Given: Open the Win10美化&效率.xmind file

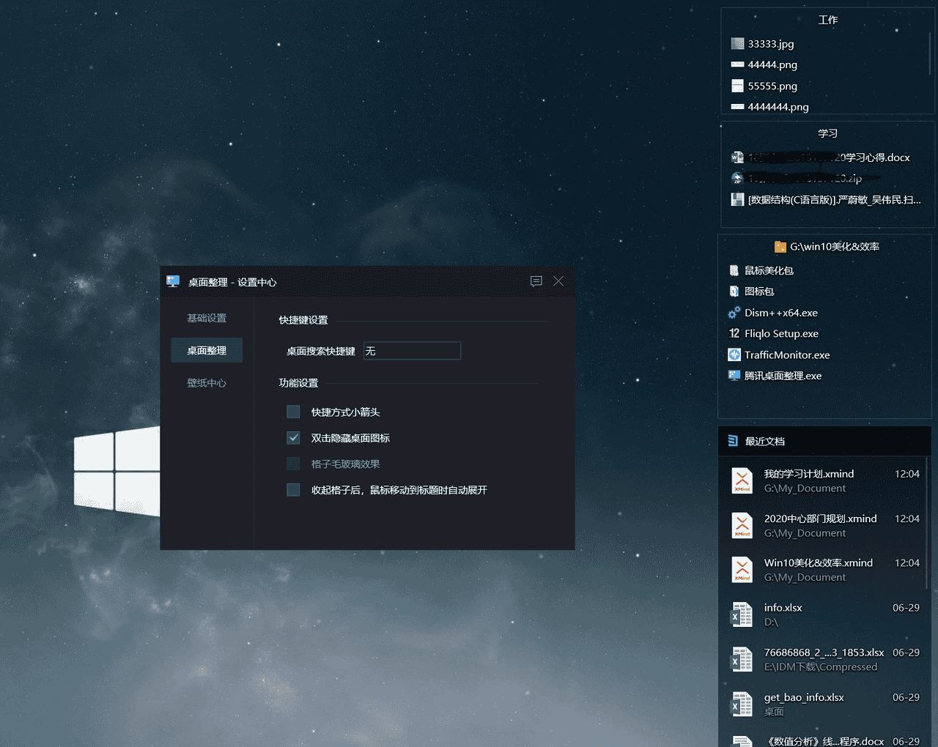Looking at the screenshot, I should point(817,562).
